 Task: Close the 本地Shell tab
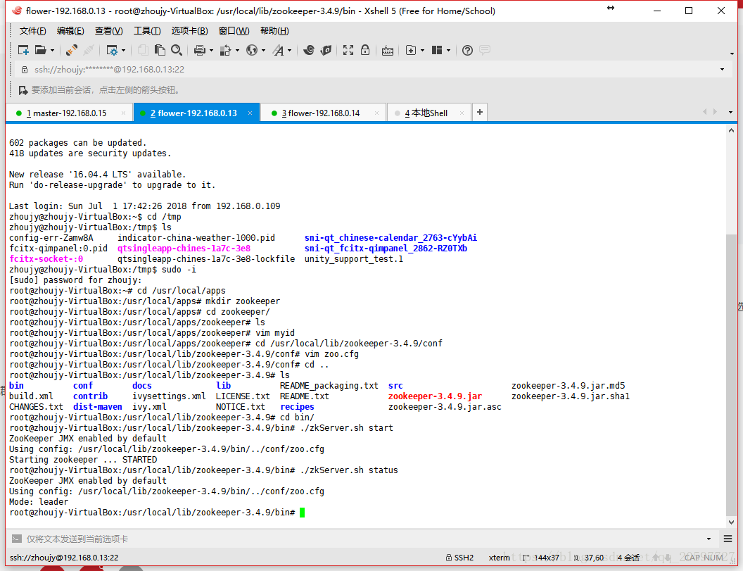462,113
